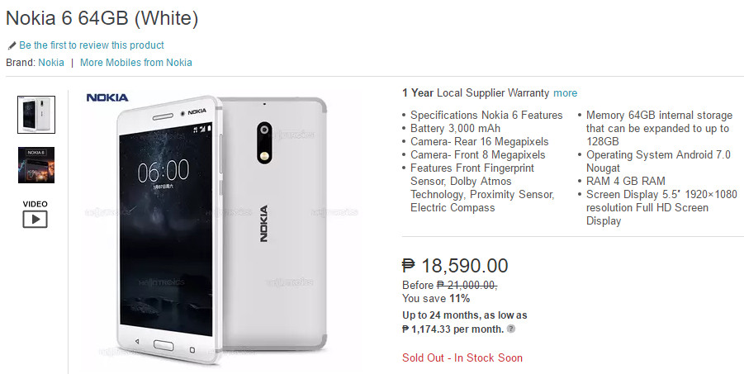
Task: Open "Be the first to review this product"
Action: click(92, 45)
